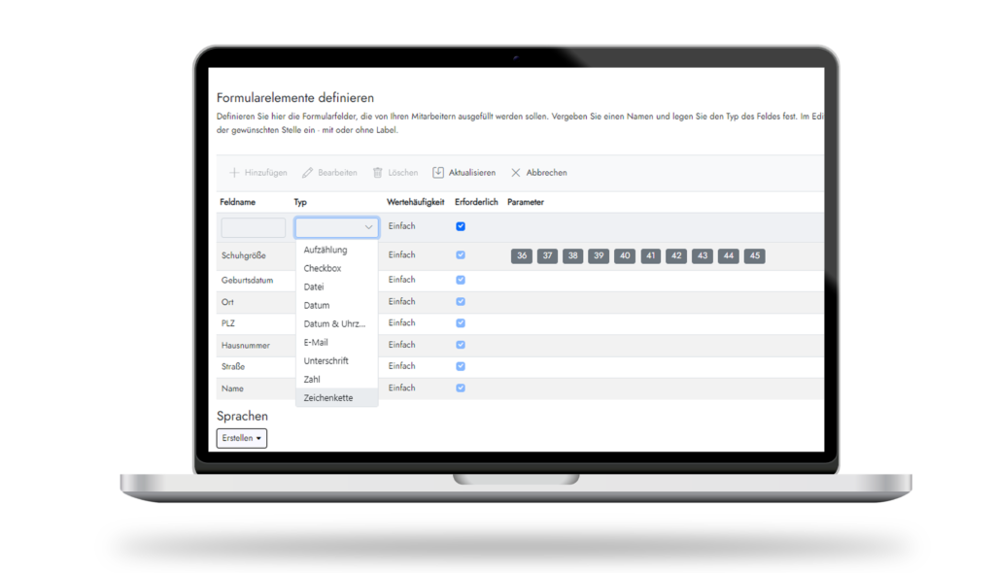The width and height of the screenshot is (995, 573).
Task: Click the parameter tag 40
Action: pos(625,255)
